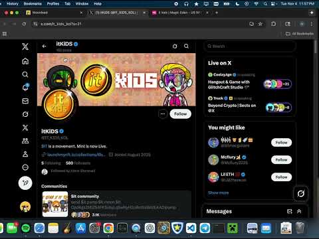Open a new browser tab
This screenshot has width=319, height=239.
click(x=217, y=13)
